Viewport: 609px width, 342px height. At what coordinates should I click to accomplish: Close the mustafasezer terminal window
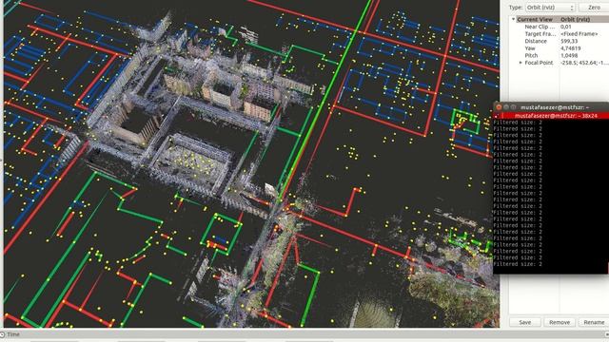click(499, 107)
